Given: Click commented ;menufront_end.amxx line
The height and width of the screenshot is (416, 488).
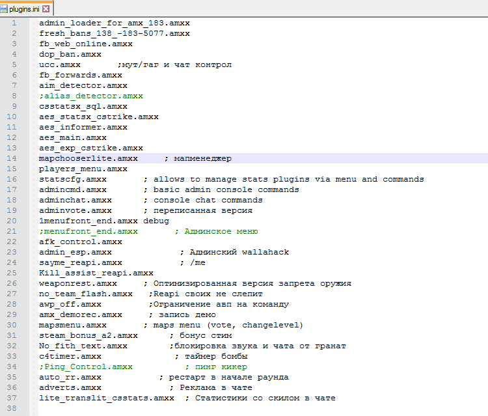Looking at the screenshot, I should [88, 231].
